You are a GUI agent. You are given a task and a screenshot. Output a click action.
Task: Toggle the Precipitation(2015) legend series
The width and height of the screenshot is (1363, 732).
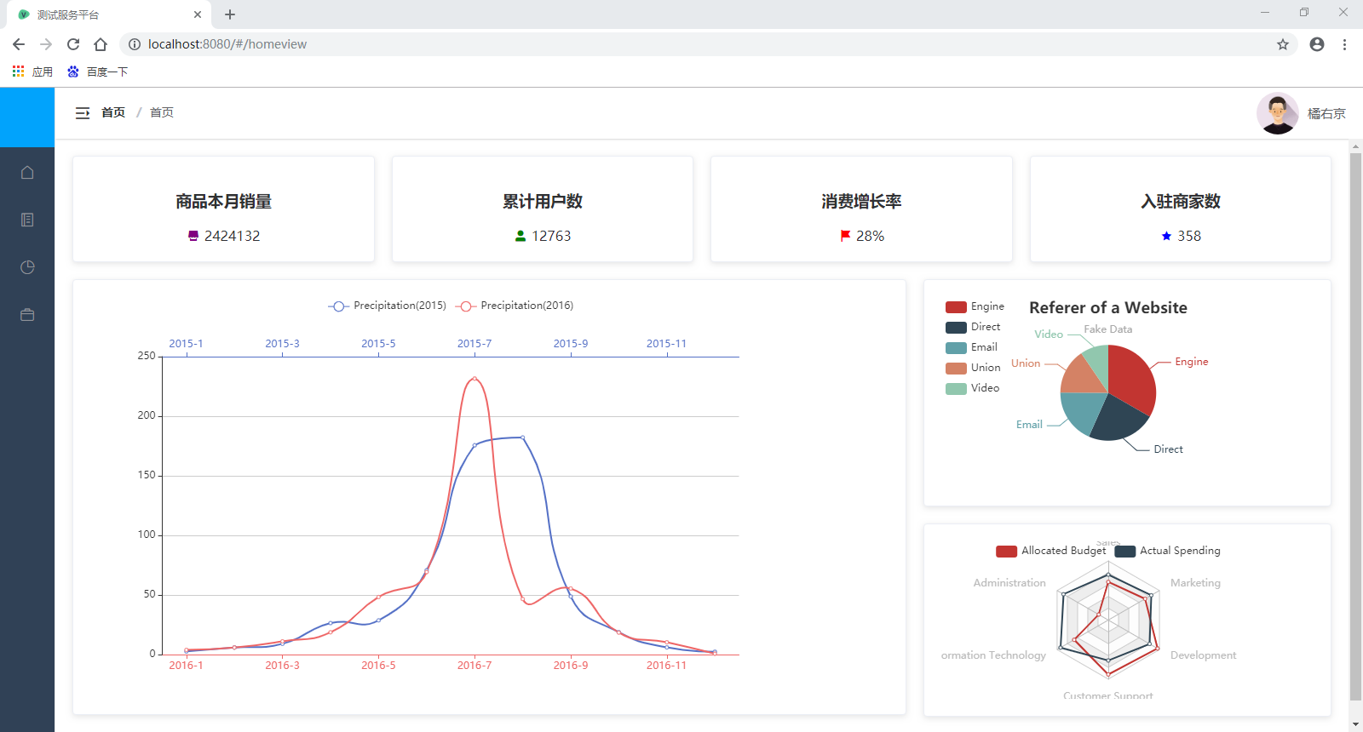pos(388,306)
